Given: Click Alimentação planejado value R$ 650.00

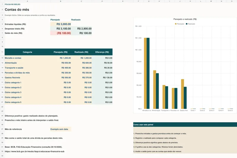Looking at the screenshot, I should 61,63.
